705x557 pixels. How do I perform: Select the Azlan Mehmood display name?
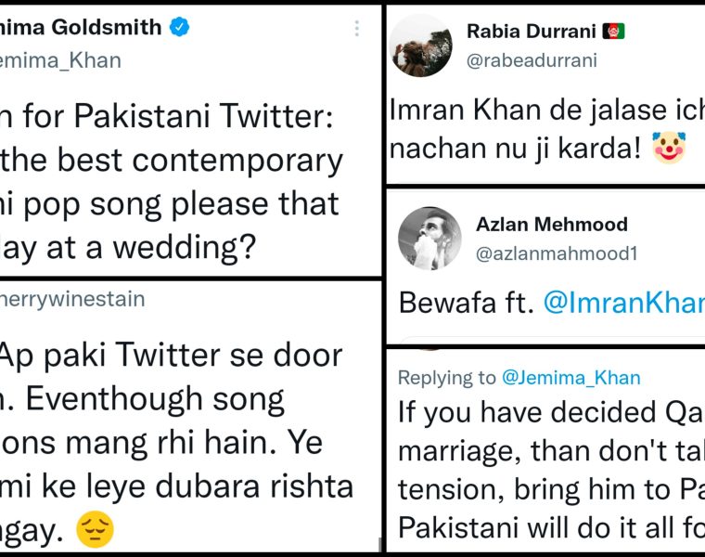(551, 224)
